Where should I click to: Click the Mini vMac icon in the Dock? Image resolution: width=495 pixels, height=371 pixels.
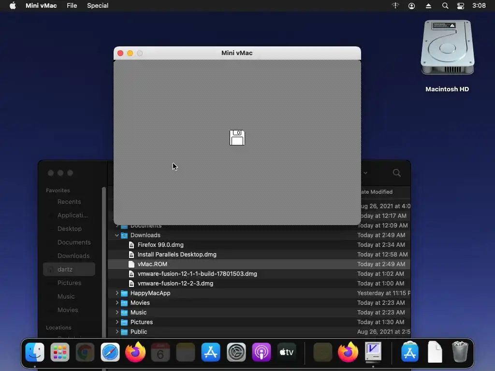pos(373,352)
